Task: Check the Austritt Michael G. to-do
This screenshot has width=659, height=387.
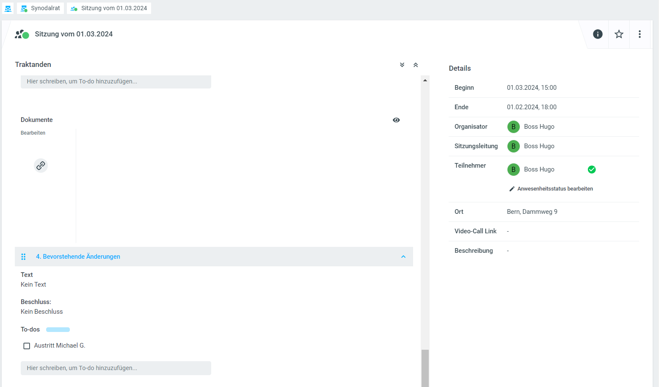Action: tap(27, 346)
